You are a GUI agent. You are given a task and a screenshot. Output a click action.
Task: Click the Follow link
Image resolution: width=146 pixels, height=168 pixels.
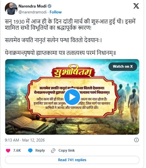[x=56, y=12]
